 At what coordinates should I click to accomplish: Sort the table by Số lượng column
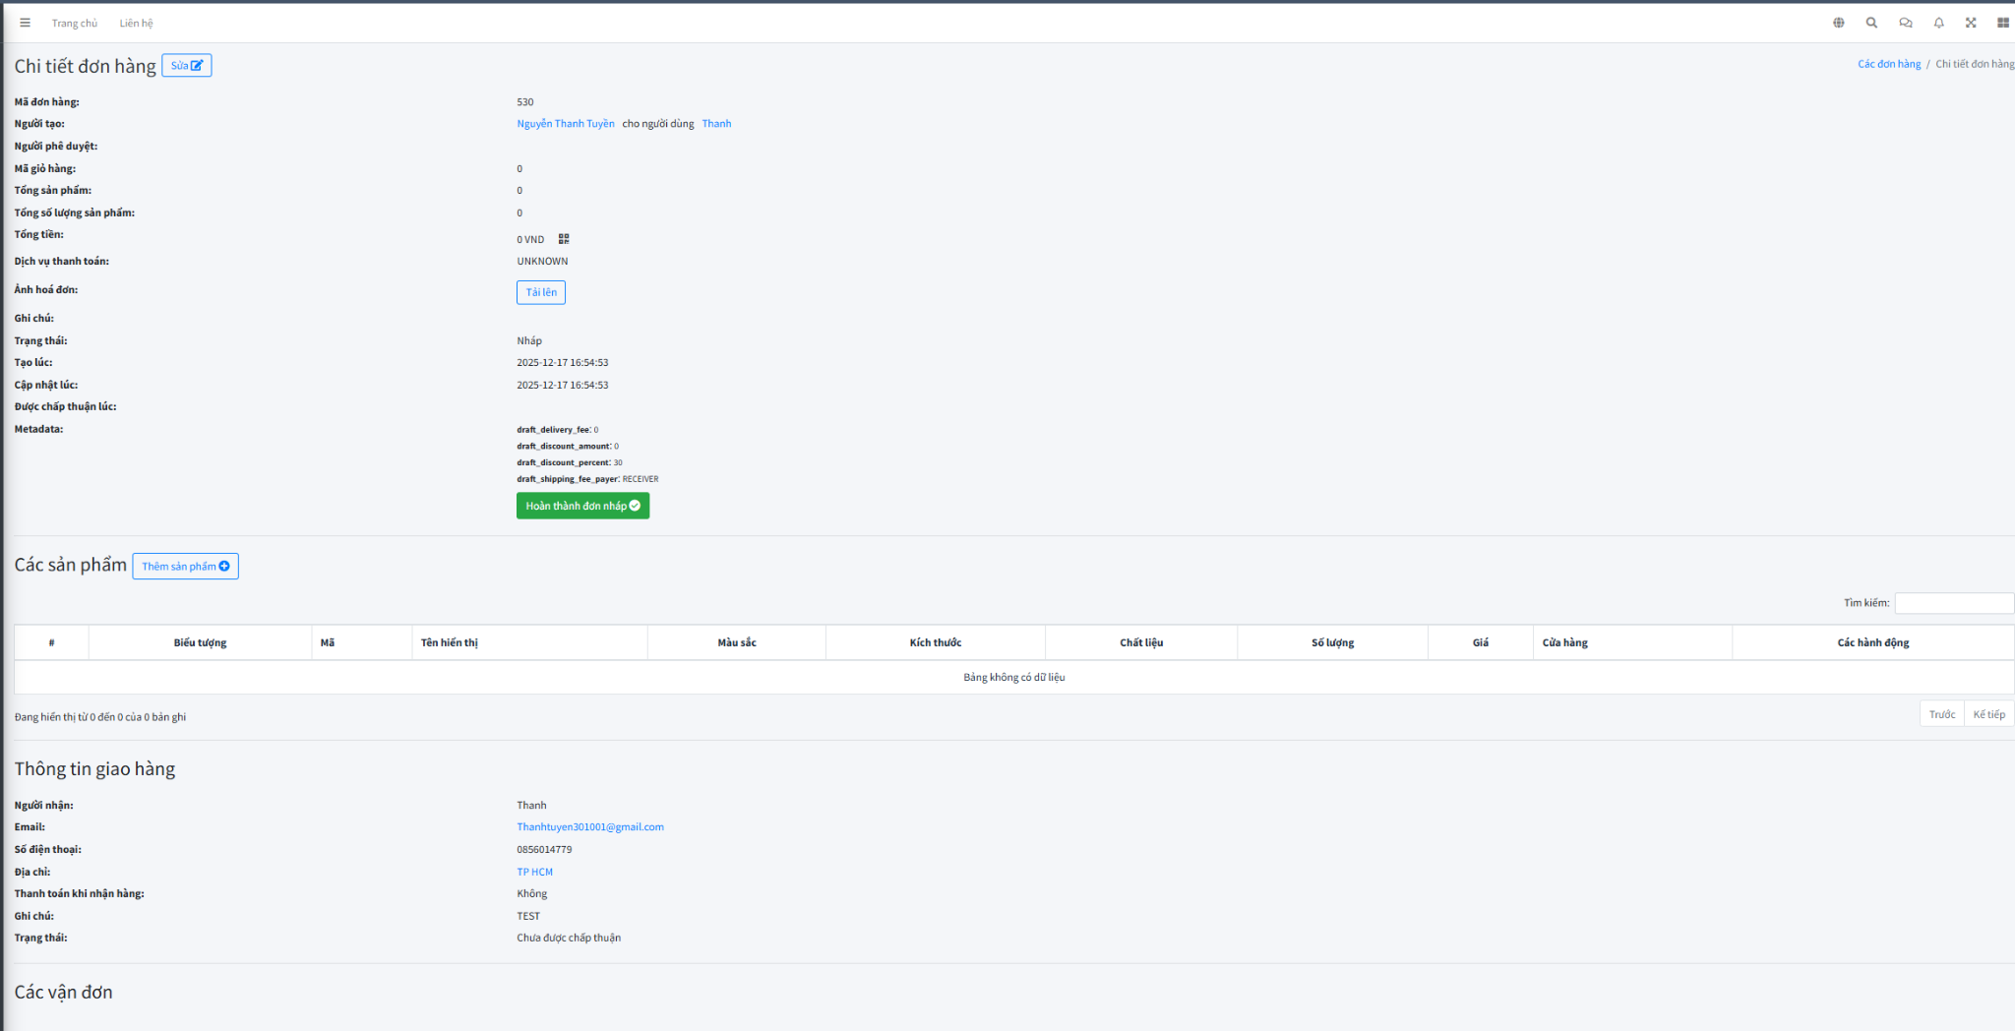pyautogui.click(x=1332, y=642)
